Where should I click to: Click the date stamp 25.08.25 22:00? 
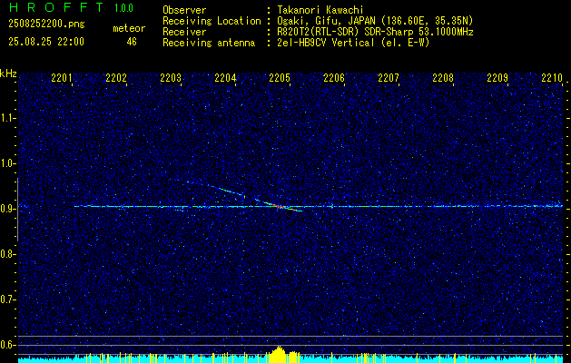coord(46,42)
